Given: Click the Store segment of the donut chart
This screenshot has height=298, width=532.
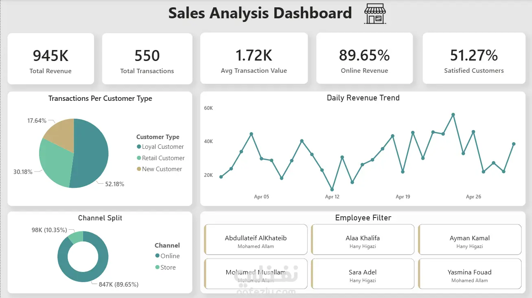Looking at the screenshot, I should point(76,237).
